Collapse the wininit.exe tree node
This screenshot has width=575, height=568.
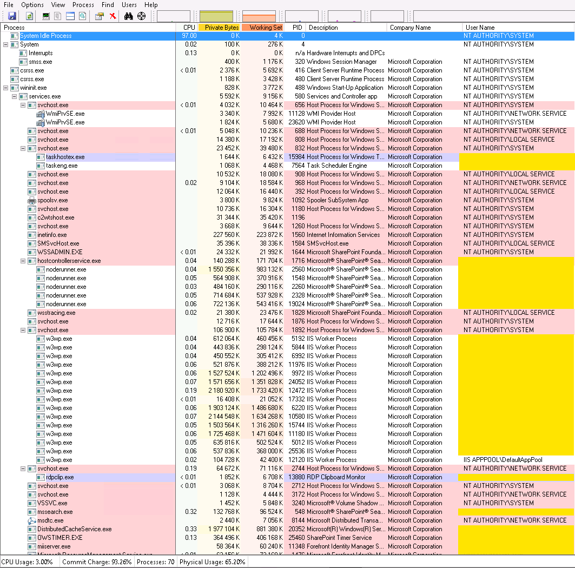click(5, 88)
